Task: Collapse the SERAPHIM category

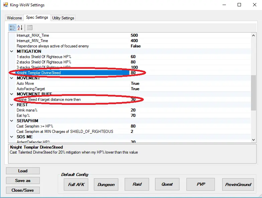Action: click(x=11, y=121)
